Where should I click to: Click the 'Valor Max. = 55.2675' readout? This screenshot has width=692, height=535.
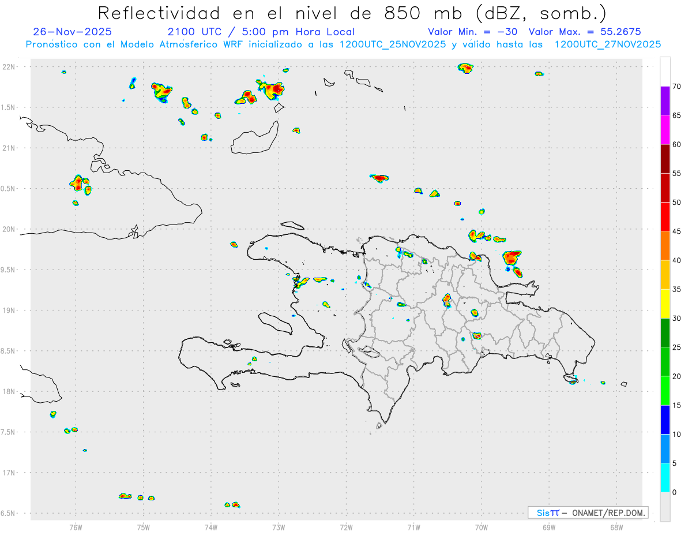coord(585,32)
